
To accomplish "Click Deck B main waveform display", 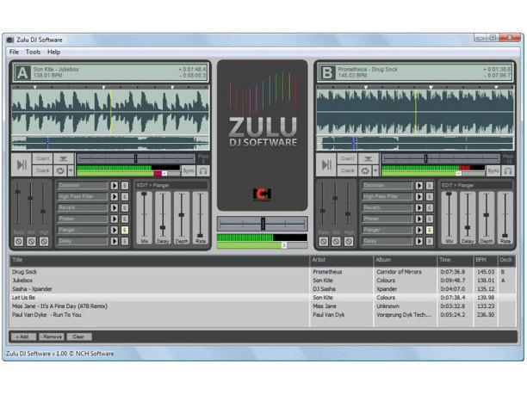I will pos(415,112).
